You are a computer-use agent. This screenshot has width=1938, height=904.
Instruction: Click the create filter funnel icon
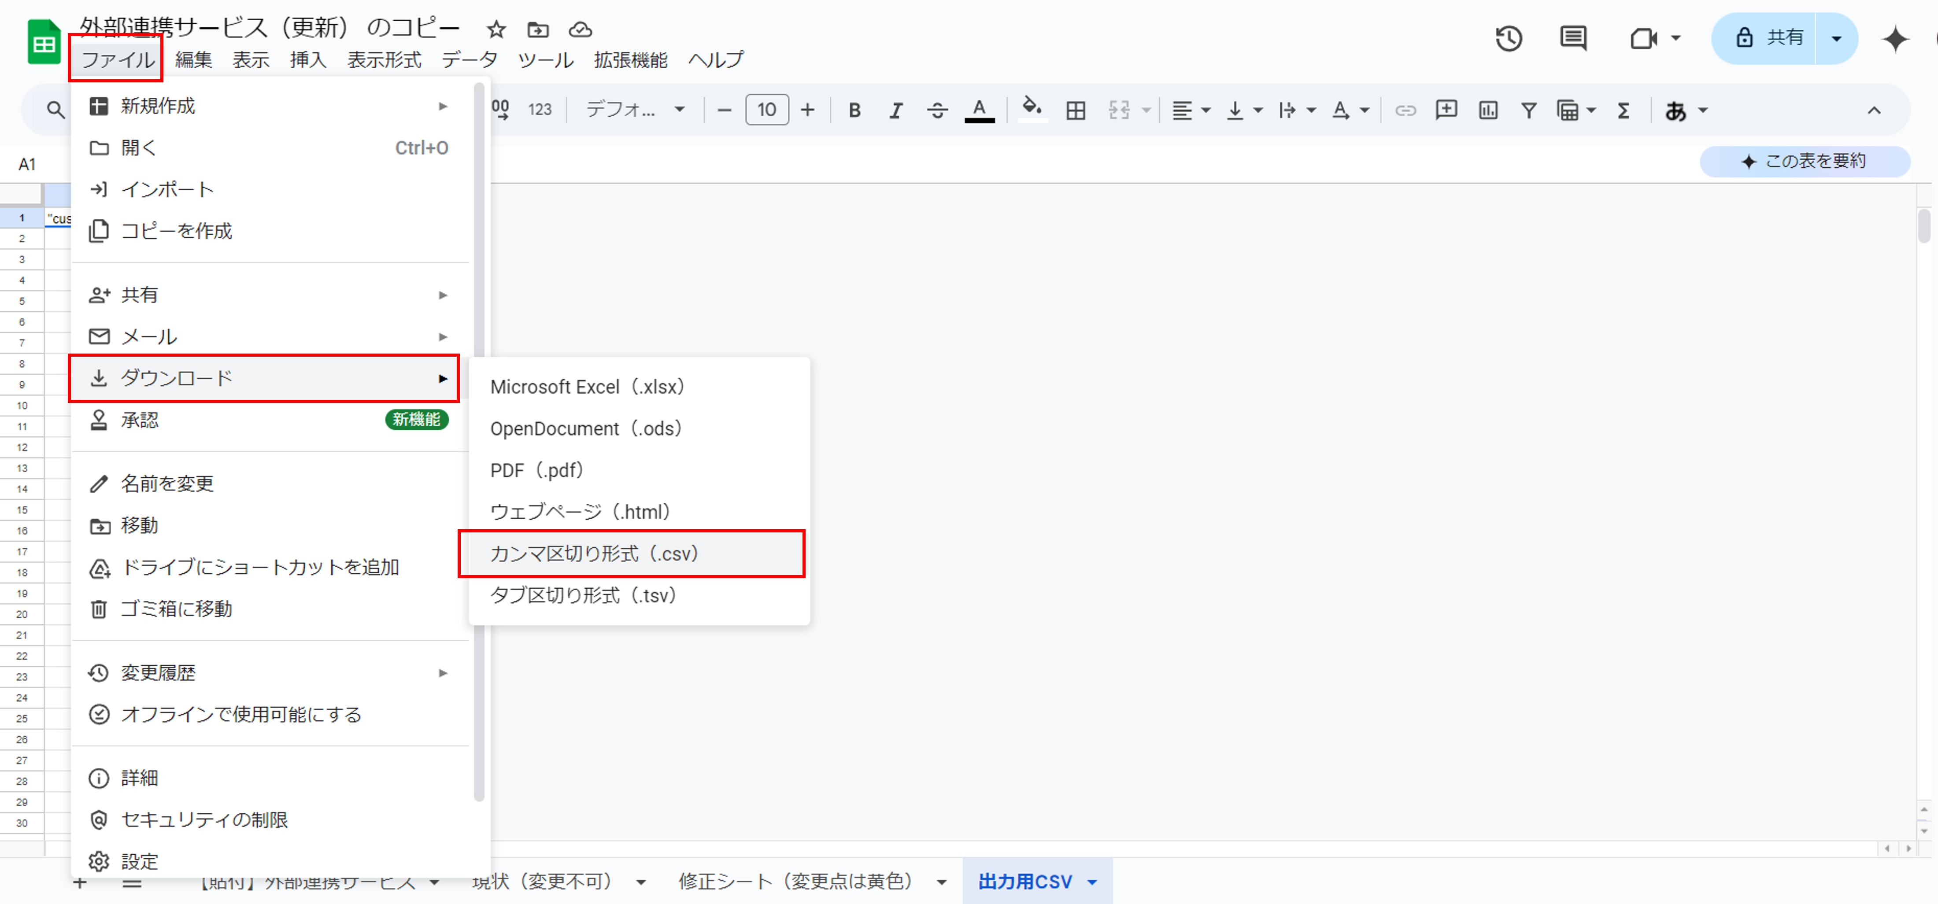click(x=1528, y=111)
